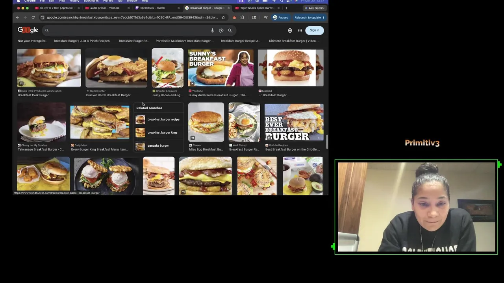This screenshot has width=504, height=283.
Task: Click the search magnifier button
Action: 230,30
